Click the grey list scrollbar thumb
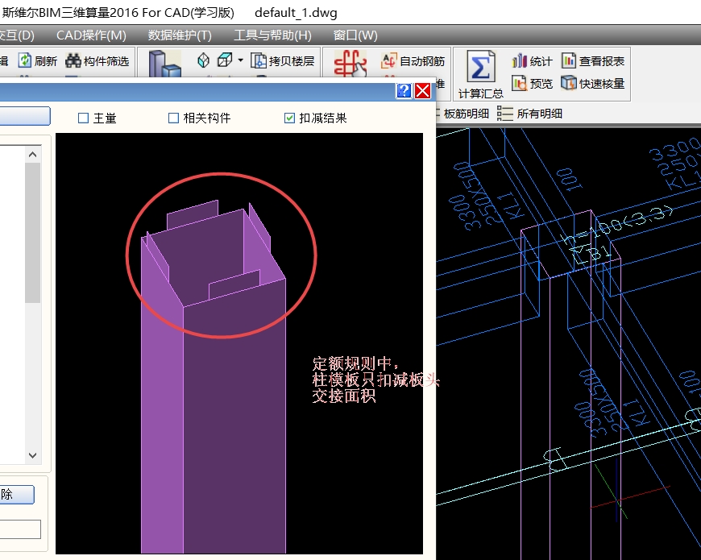 coord(33,232)
